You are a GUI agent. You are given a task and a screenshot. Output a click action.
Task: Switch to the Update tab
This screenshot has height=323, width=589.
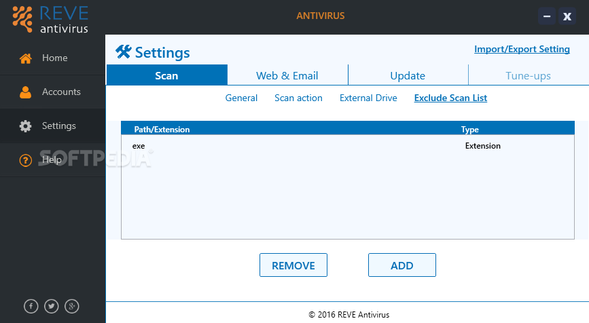408,75
